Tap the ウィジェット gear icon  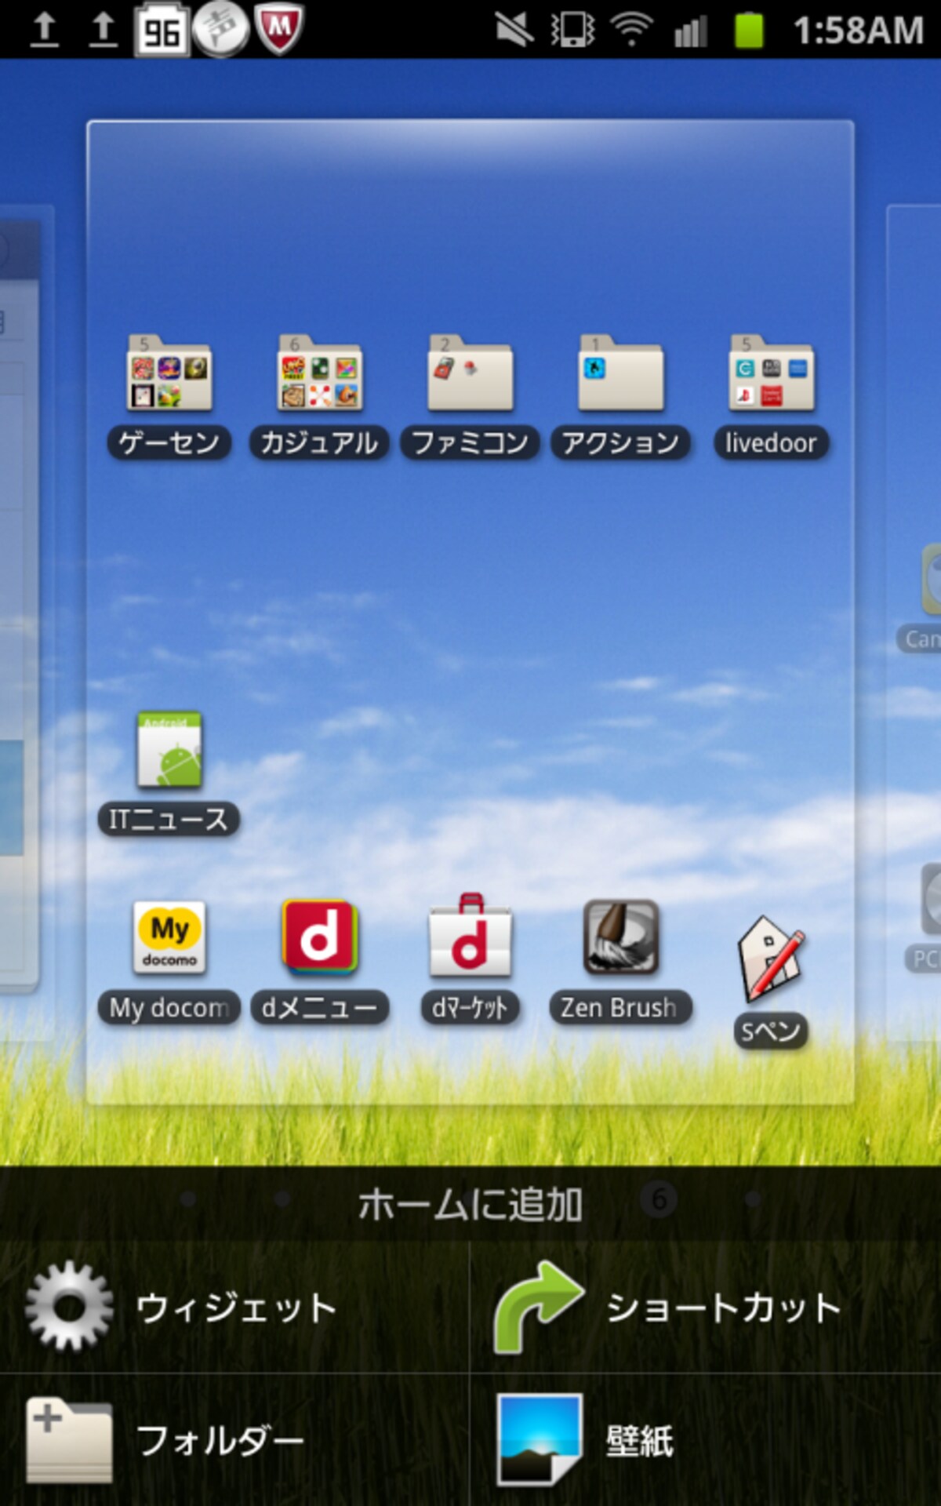click(x=69, y=1307)
